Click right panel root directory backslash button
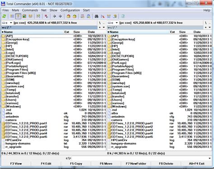Viewport: 214px width, 169px height. 205,23
